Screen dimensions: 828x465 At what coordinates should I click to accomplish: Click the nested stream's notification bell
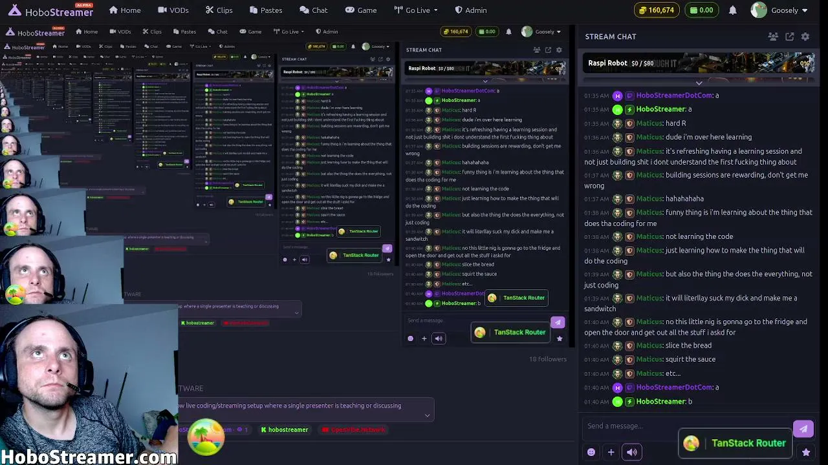tap(508, 32)
